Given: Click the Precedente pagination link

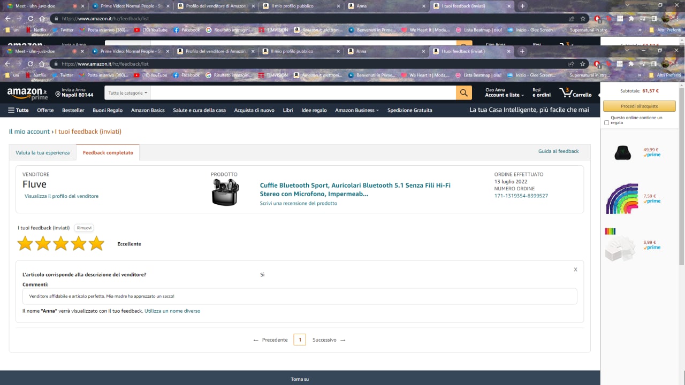Looking at the screenshot, I should click(x=270, y=340).
